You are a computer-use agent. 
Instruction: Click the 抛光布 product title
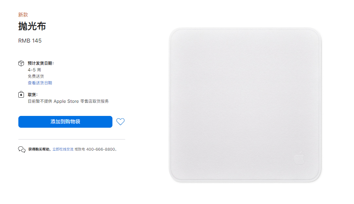click(x=32, y=26)
